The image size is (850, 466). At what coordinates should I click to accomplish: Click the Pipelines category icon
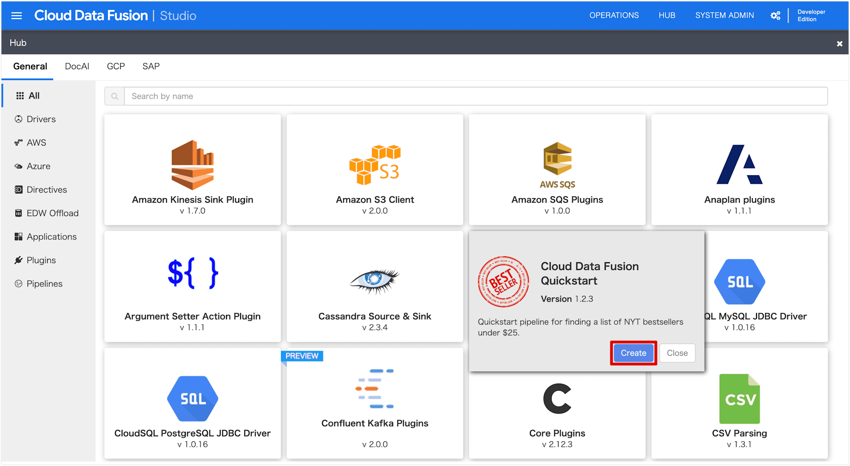pyautogui.click(x=18, y=284)
